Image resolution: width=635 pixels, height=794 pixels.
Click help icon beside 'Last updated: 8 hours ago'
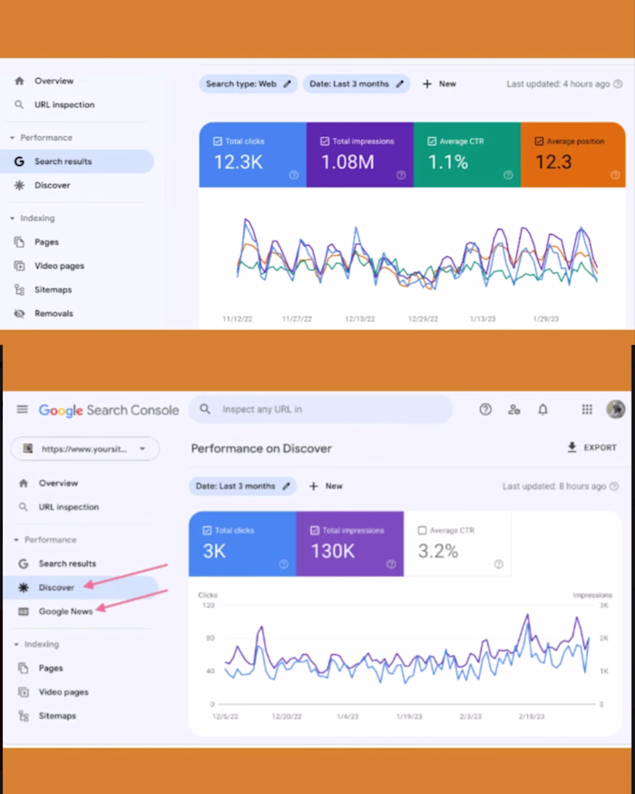[614, 486]
